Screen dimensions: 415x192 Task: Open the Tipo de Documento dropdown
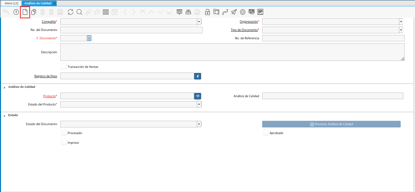coord(401,30)
